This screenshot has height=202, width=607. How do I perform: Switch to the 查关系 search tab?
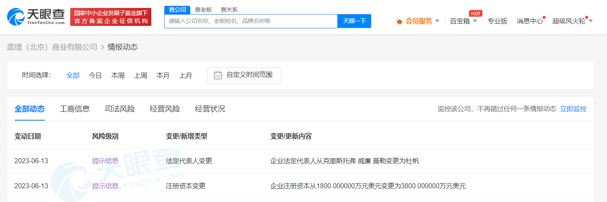pos(229,10)
